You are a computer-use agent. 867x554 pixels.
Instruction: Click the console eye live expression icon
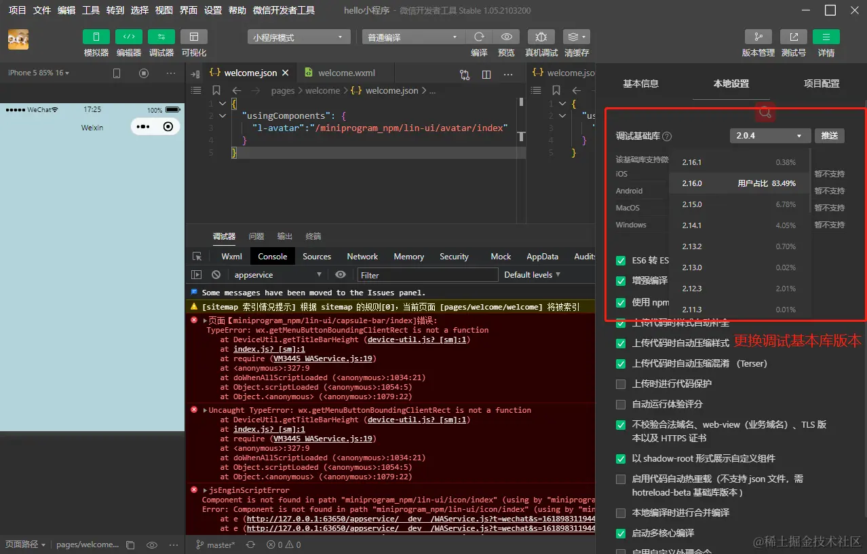(x=341, y=275)
